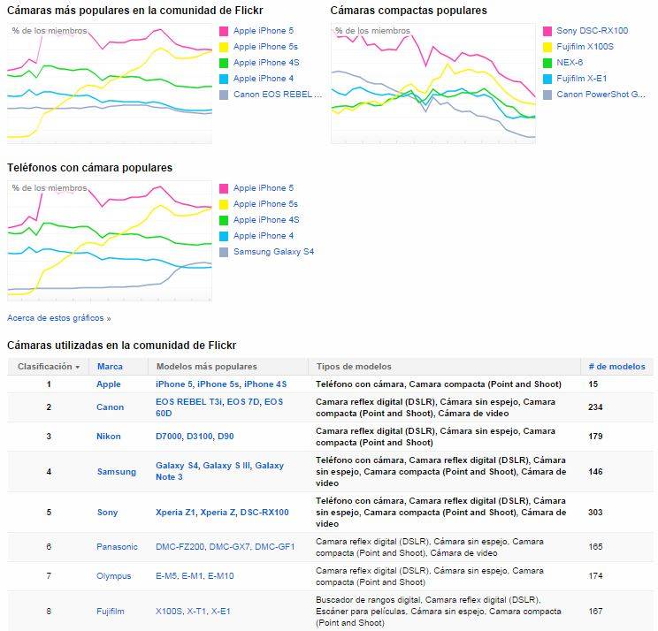Open Apple iPhone 4 link in the top chart legend

[264, 79]
